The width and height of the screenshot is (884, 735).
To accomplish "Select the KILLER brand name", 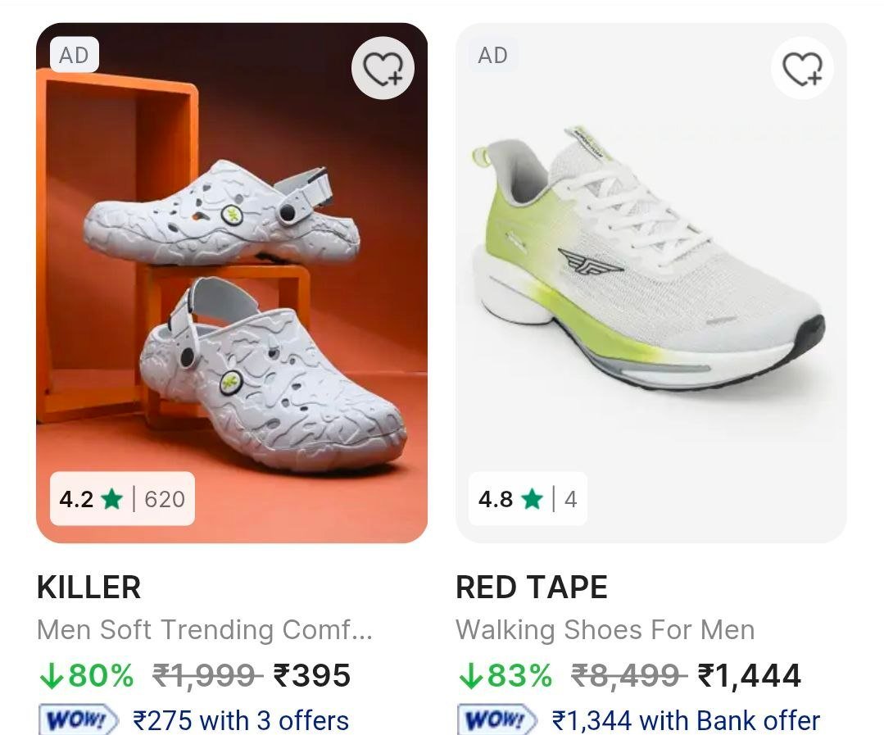I will 88,588.
